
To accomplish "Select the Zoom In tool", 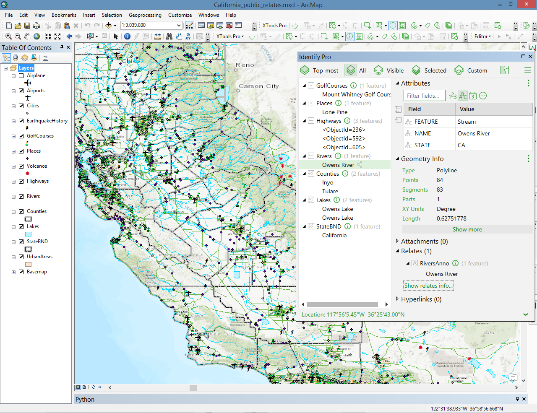I will click(8, 36).
